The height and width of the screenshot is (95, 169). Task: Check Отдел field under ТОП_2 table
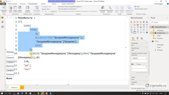click(154, 47)
